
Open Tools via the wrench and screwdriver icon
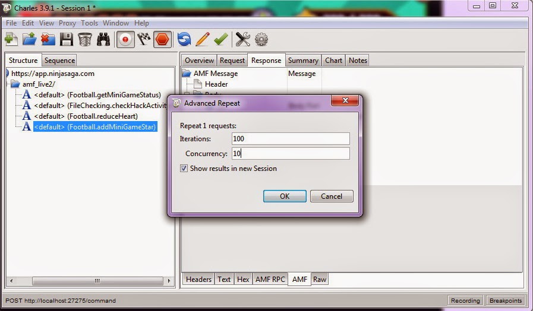pyautogui.click(x=242, y=39)
